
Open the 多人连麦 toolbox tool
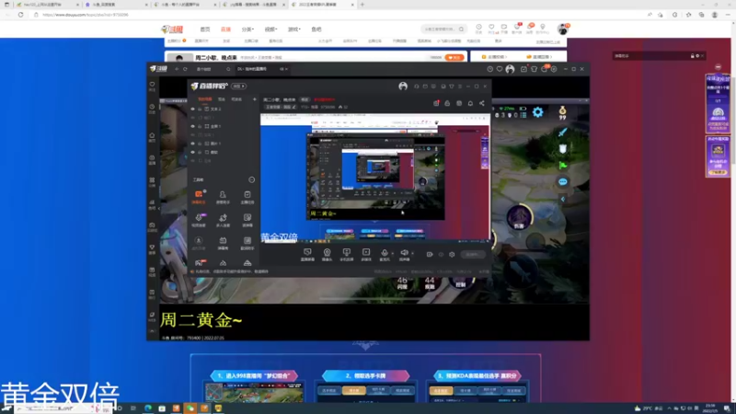coord(223,220)
